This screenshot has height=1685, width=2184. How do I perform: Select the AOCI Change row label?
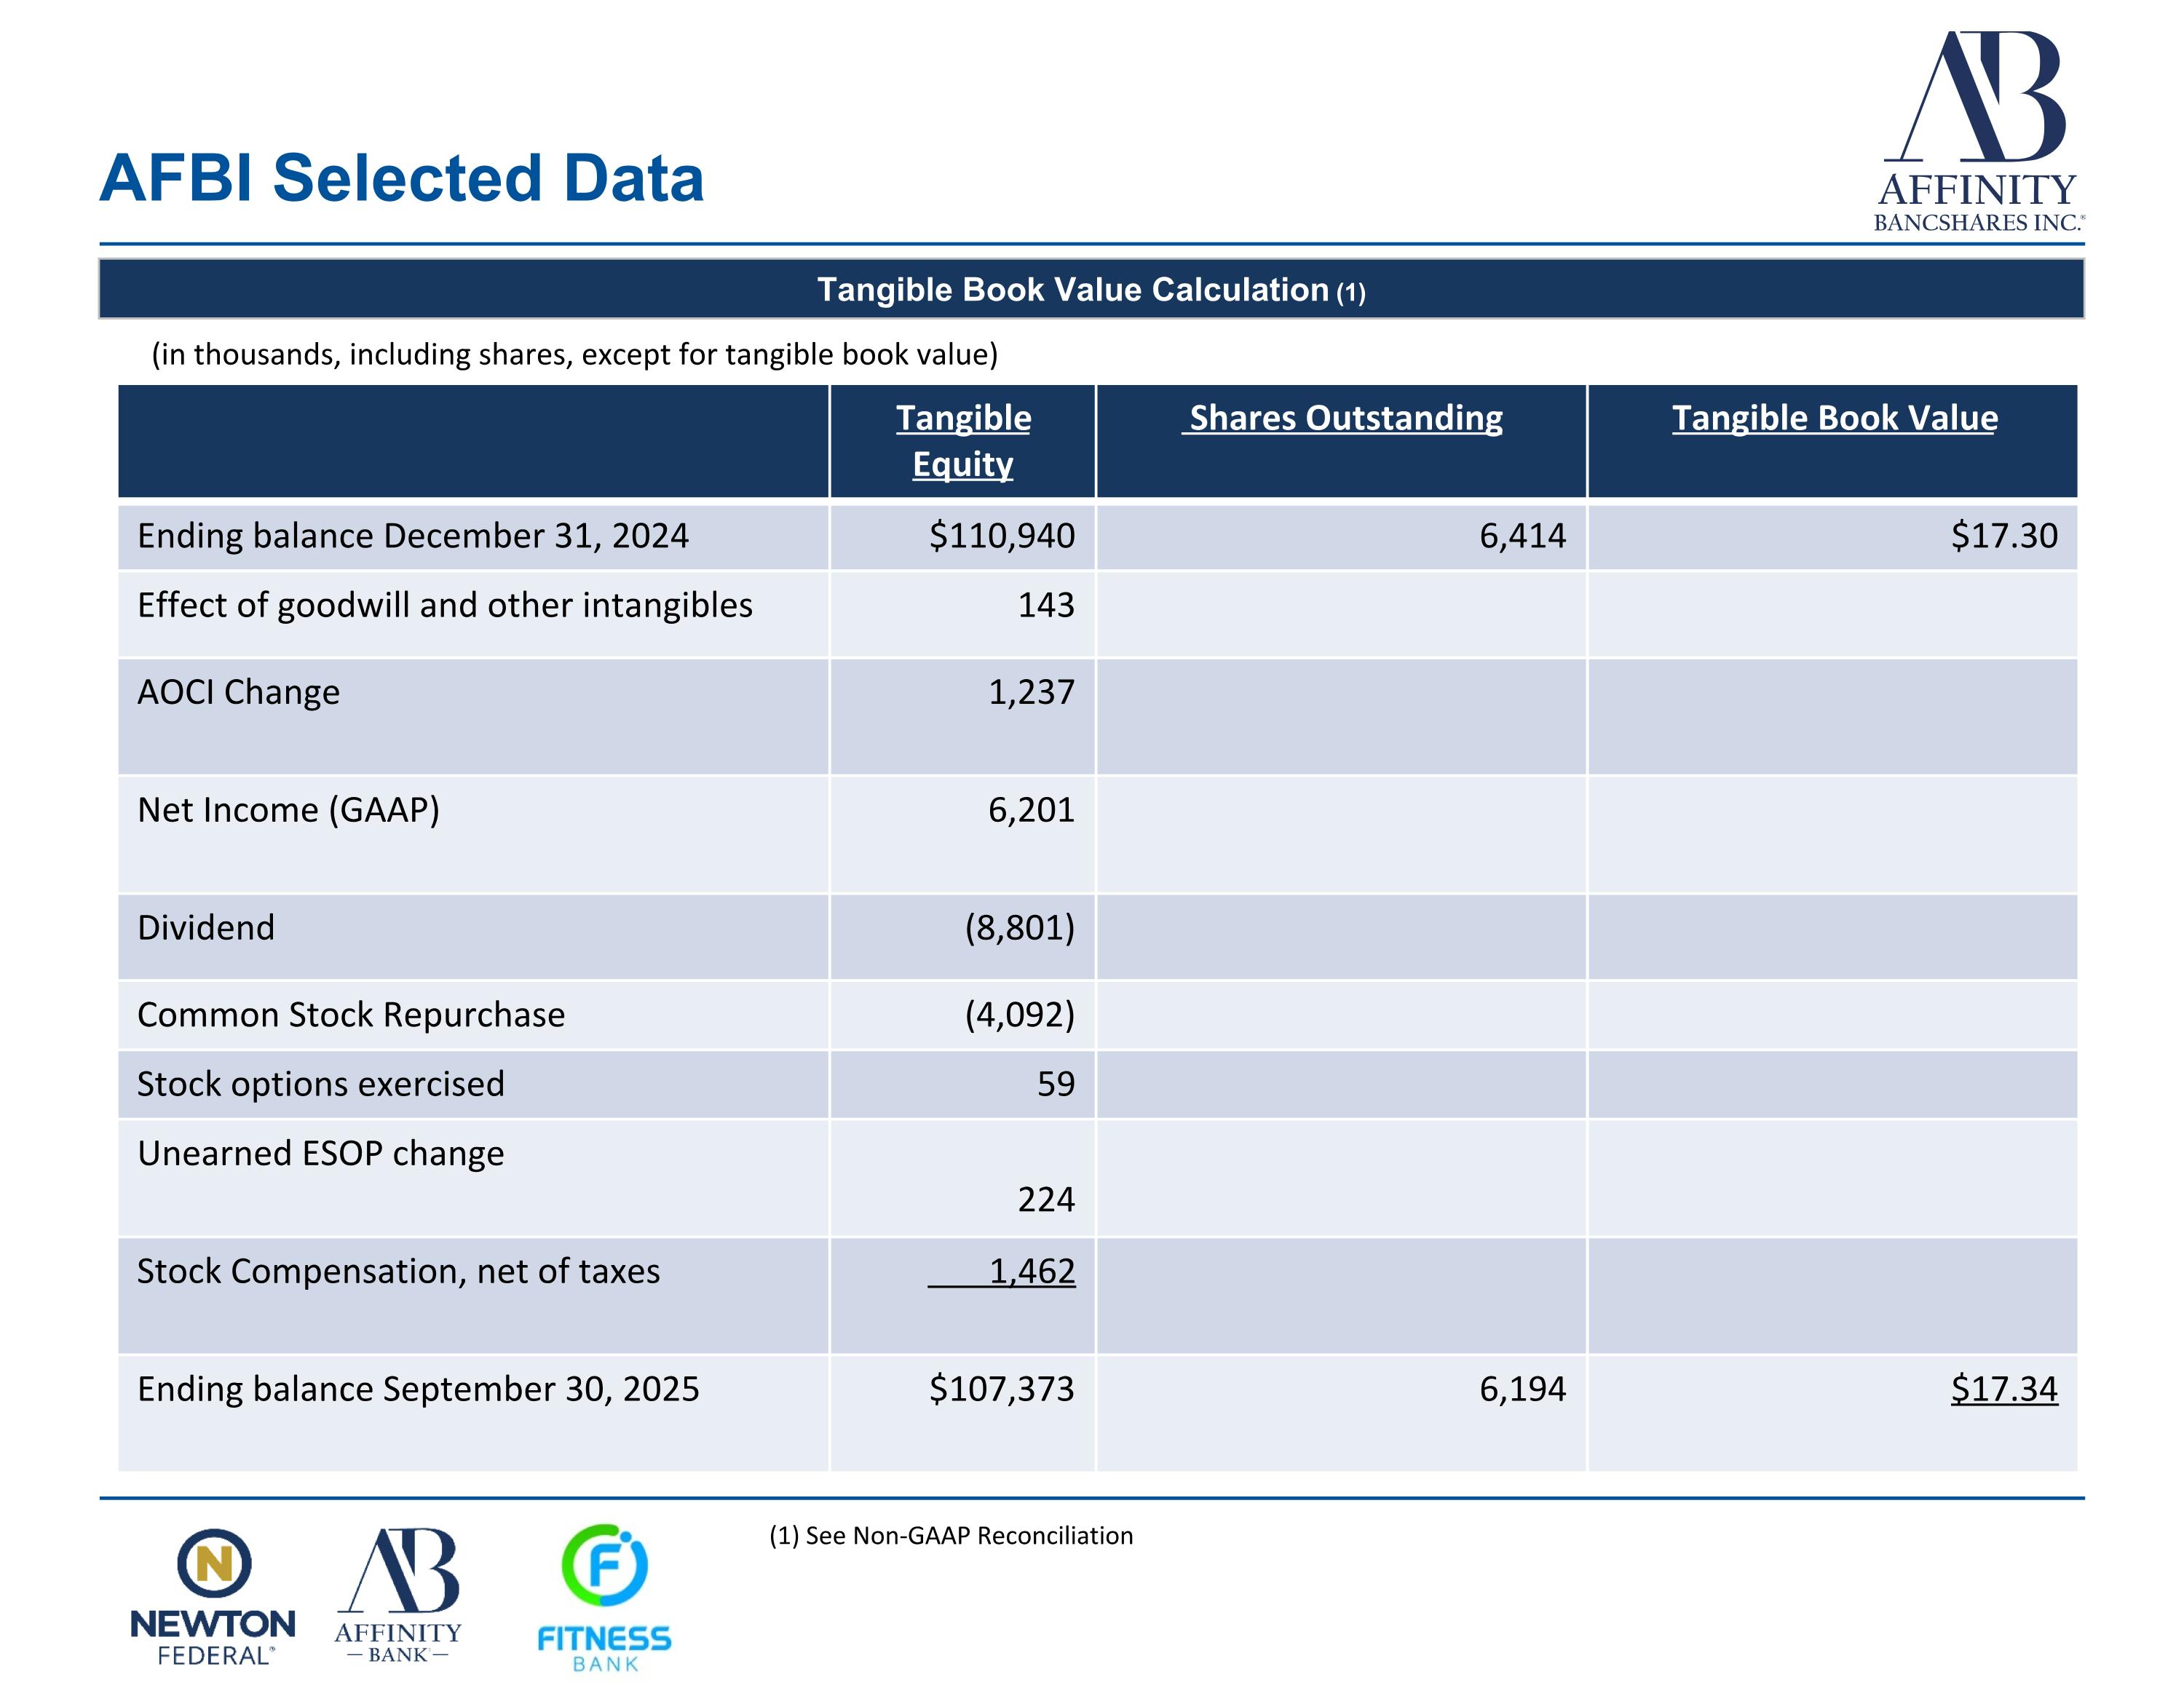point(238,692)
